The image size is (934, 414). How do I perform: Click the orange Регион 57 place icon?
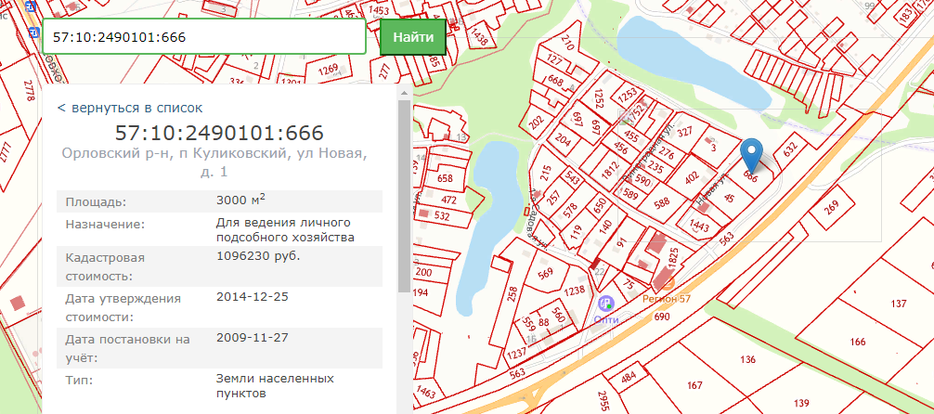666,284
